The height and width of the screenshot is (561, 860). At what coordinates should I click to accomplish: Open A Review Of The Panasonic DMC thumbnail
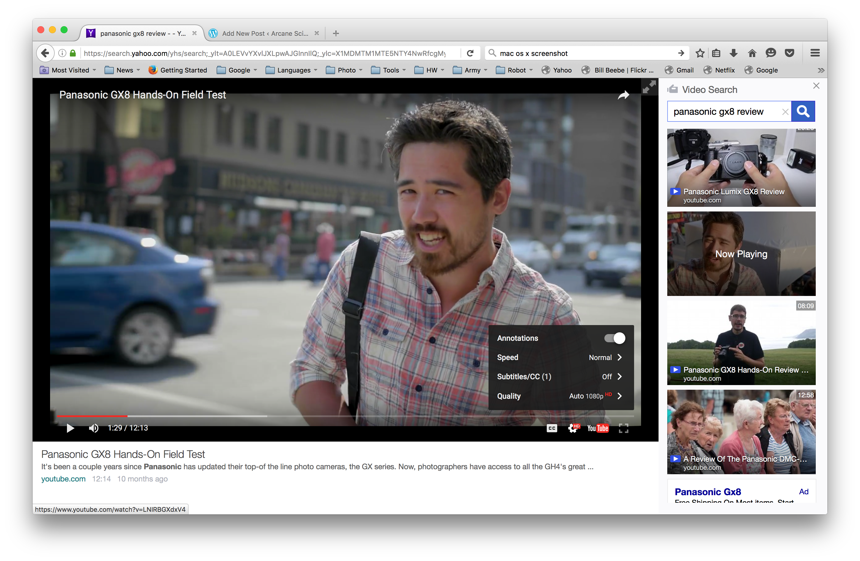point(741,432)
